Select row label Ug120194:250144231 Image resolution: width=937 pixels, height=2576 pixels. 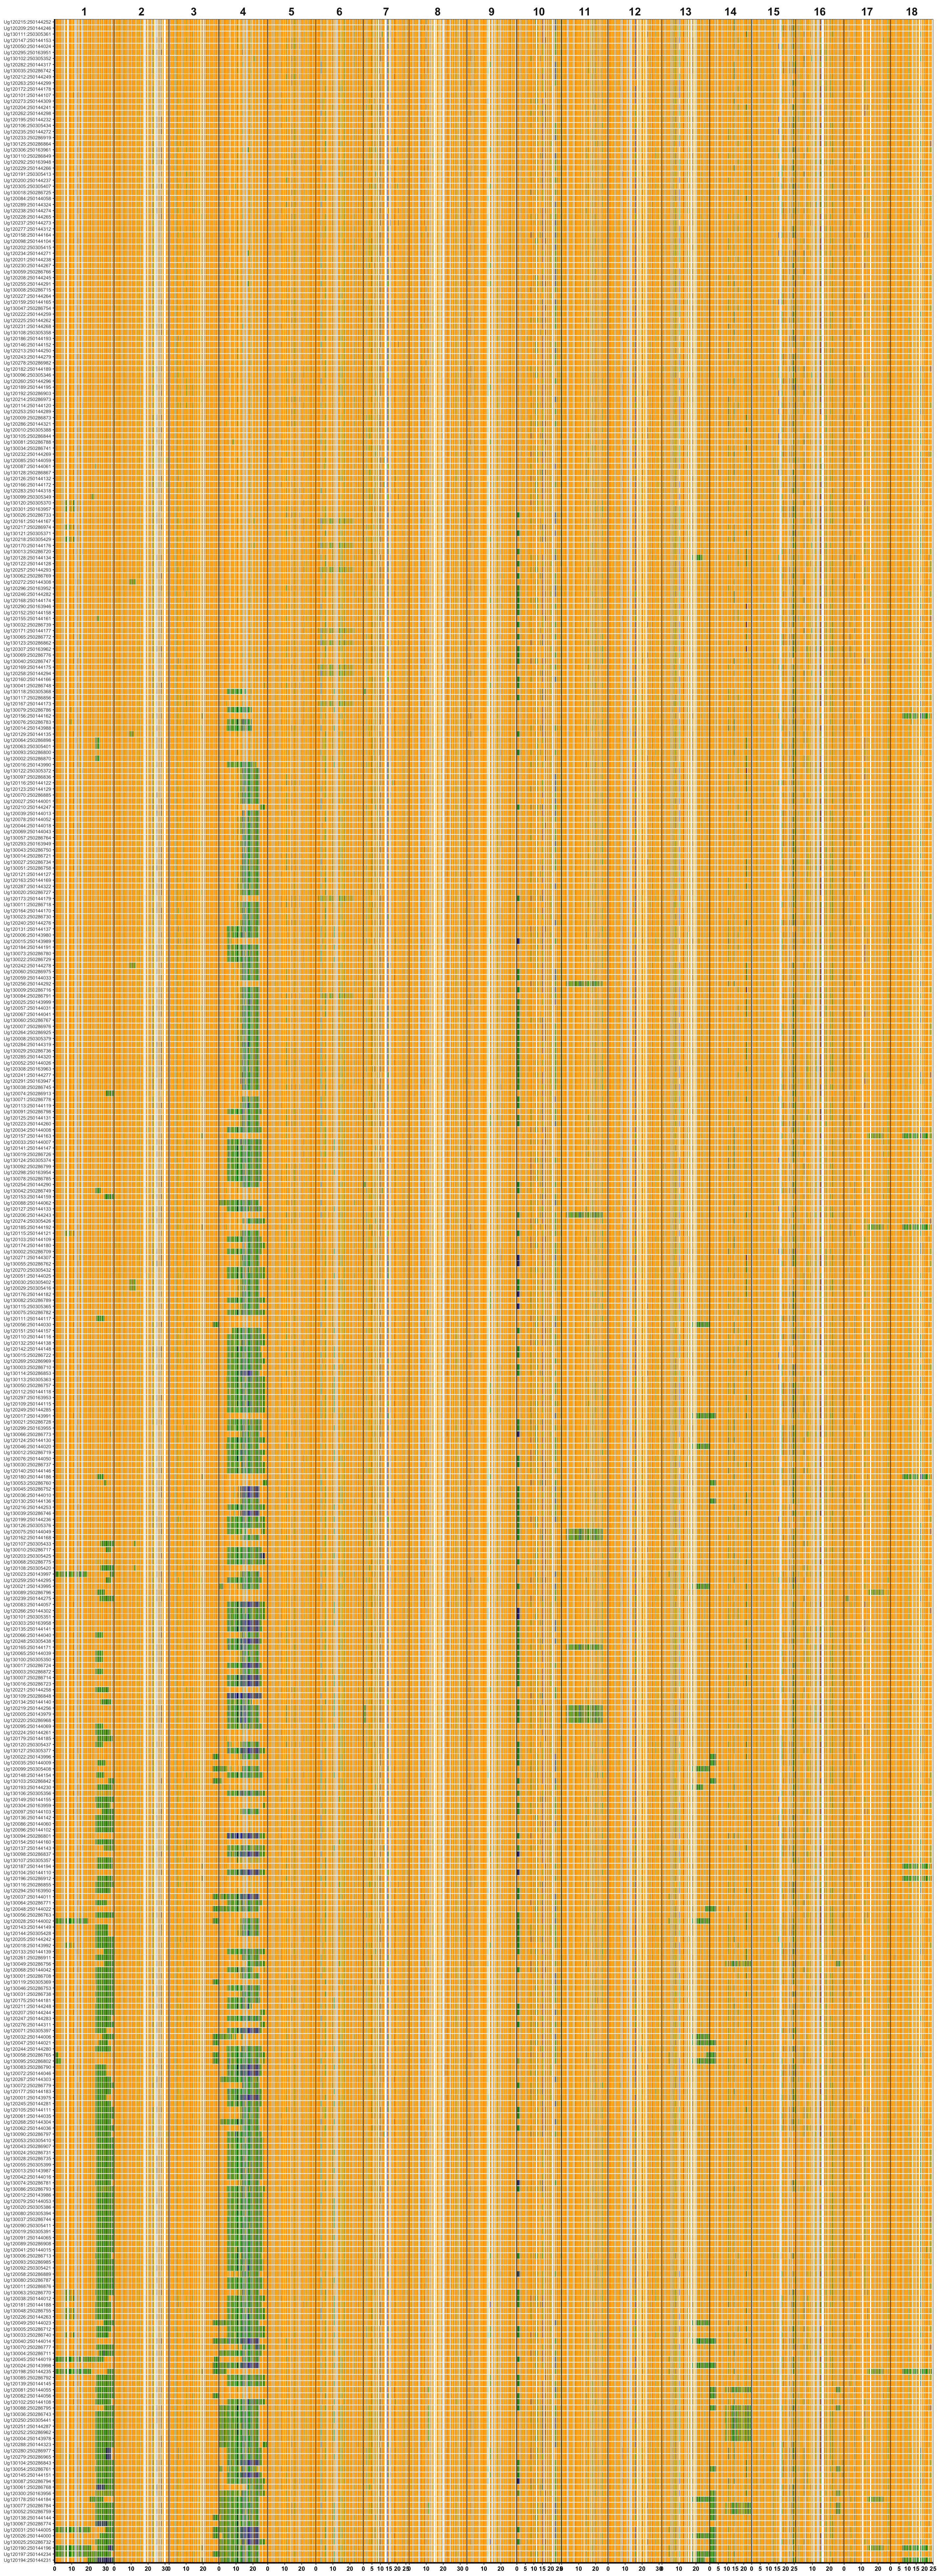coord(27,2560)
